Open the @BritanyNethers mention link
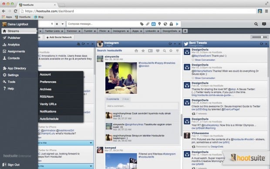The image size is (270, 169). coord(202,71)
